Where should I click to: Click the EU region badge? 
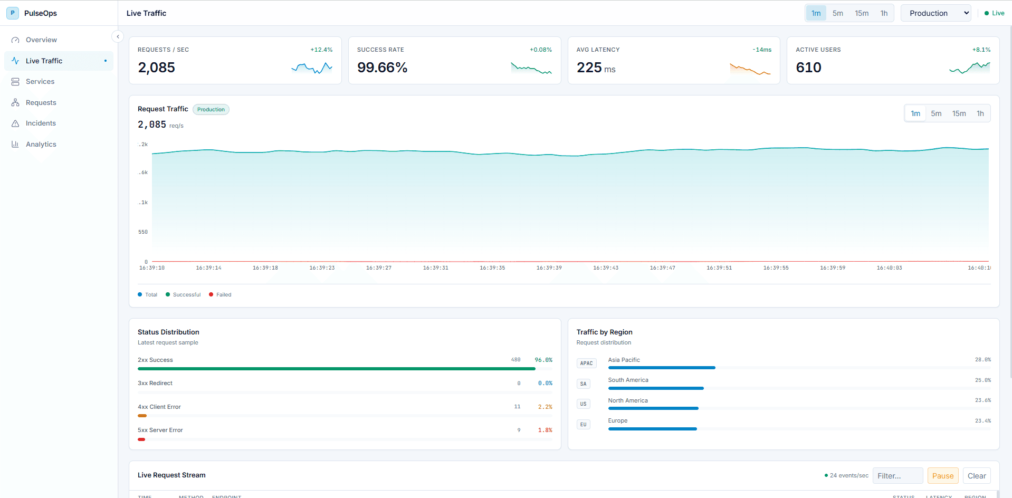click(583, 425)
